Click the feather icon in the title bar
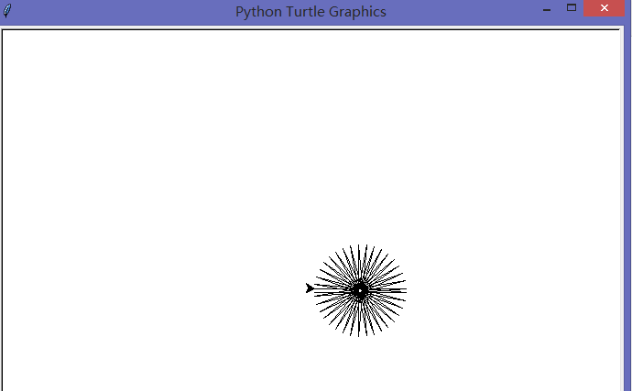Image resolution: width=632 pixels, height=391 pixels. pos(7,10)
